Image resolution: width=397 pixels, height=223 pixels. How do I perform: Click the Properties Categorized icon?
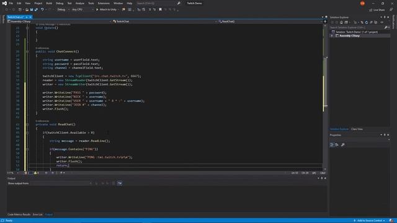[332, 145]
